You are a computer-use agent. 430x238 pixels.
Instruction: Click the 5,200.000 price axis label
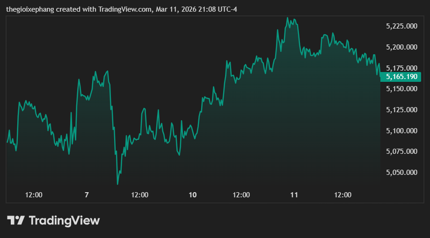click(401, 47)
